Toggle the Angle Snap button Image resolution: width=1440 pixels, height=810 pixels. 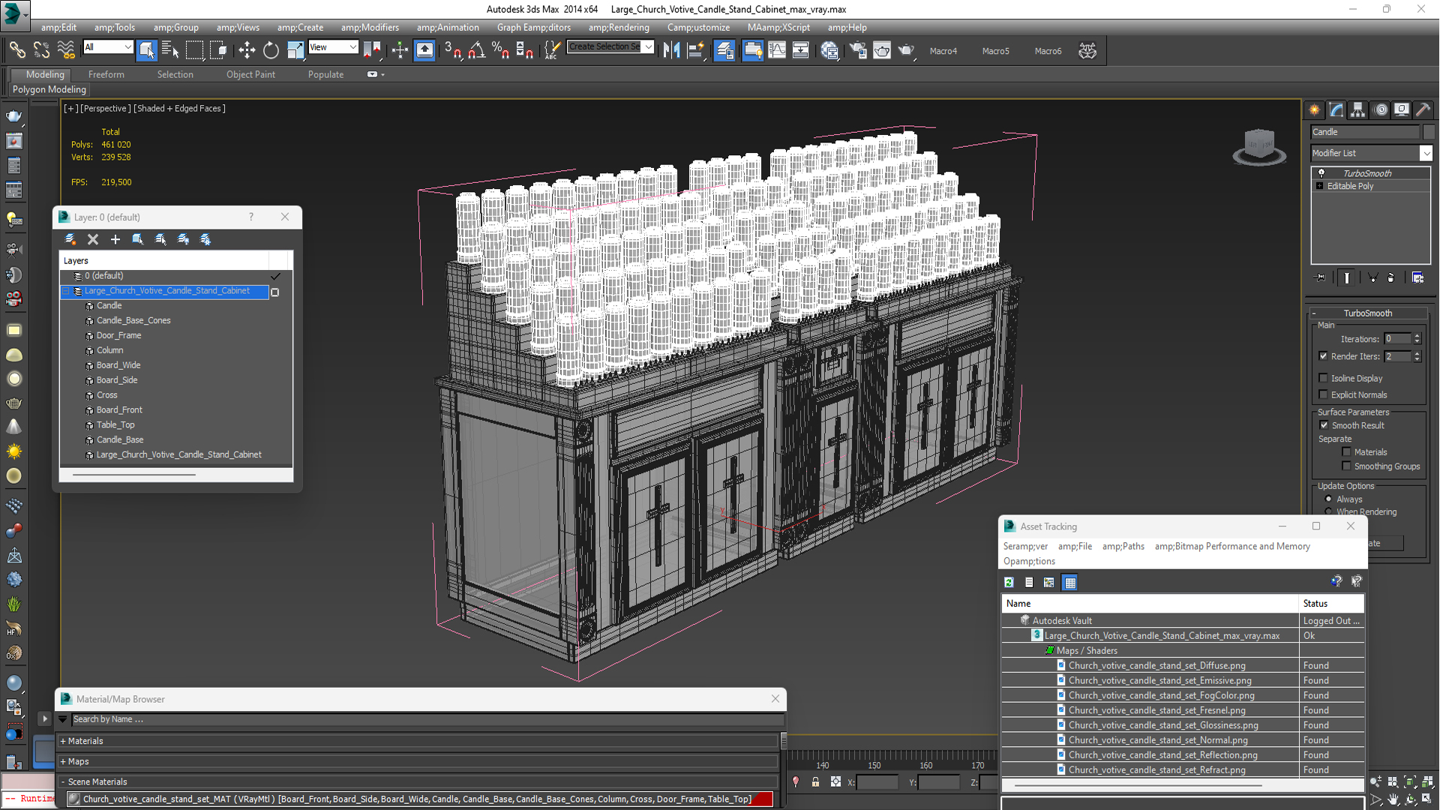tap(476, 50)
